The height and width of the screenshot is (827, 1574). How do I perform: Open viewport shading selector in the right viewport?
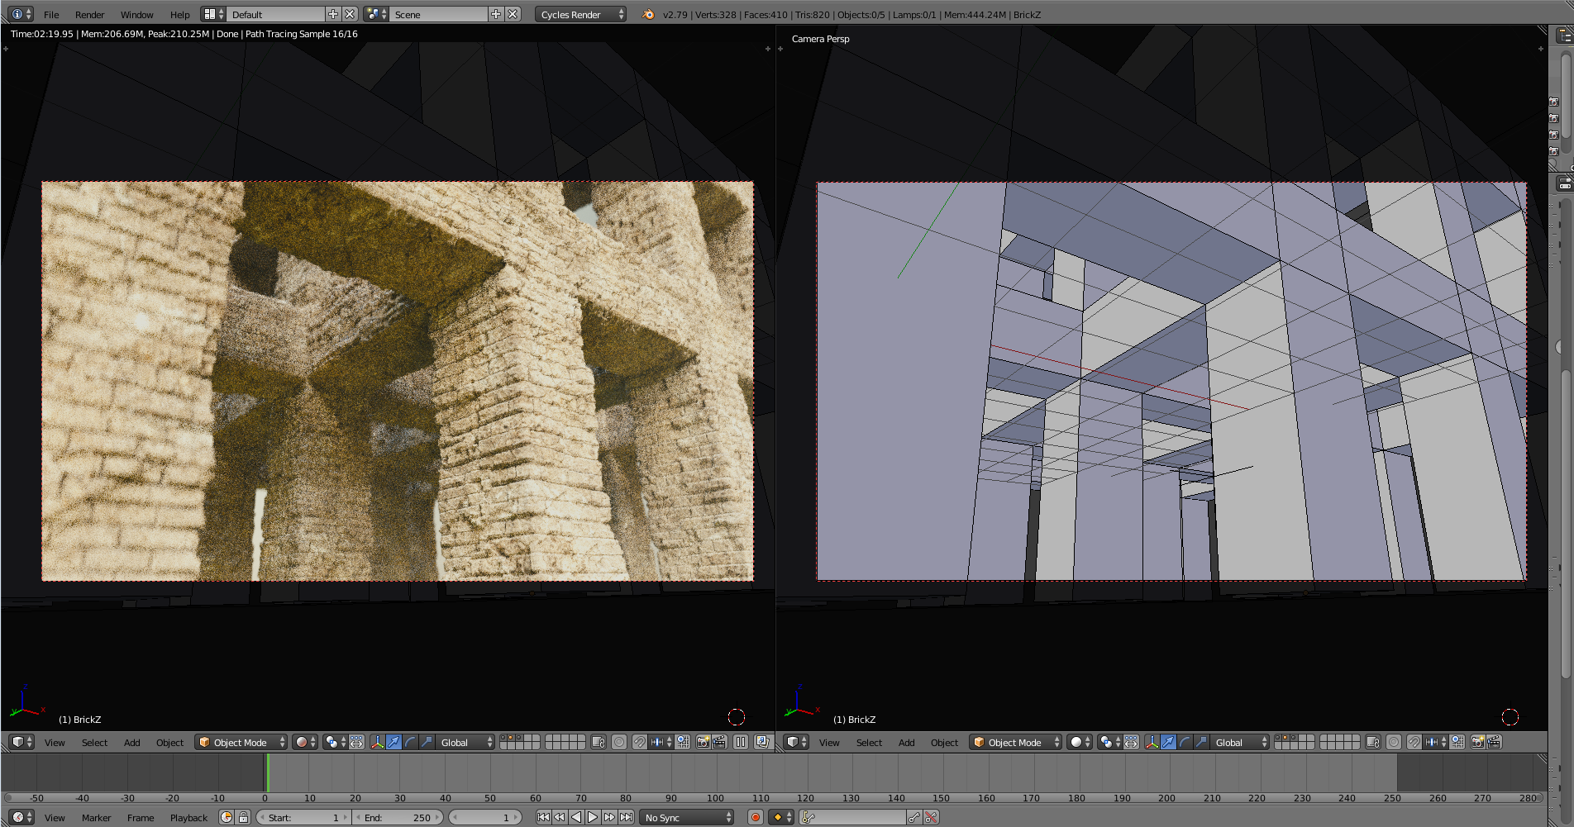[x=1080, y=742]
